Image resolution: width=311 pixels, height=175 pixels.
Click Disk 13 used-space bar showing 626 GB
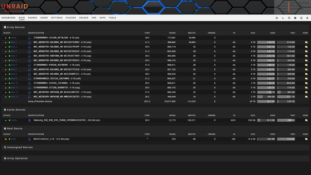266,97
